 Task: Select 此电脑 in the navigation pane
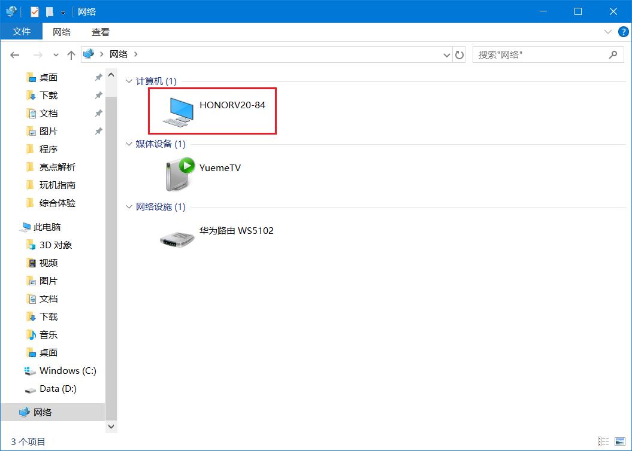tap(47, 227)
